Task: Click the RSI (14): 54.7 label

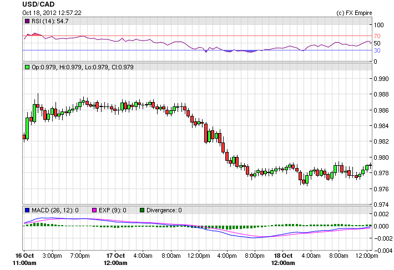Action: pyautogui.click(x=50, y=21)
